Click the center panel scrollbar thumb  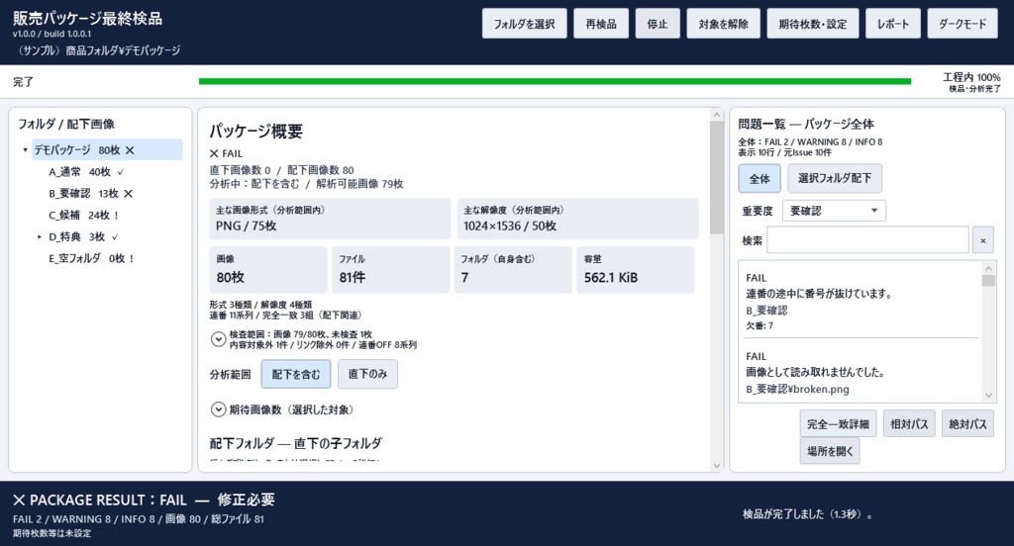(716, 178)
